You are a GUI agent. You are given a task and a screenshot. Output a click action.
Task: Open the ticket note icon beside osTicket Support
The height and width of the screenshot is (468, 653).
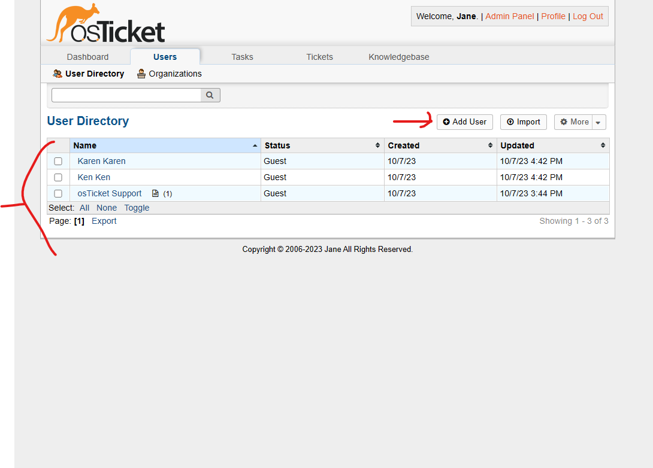click(x=154, y=193)
